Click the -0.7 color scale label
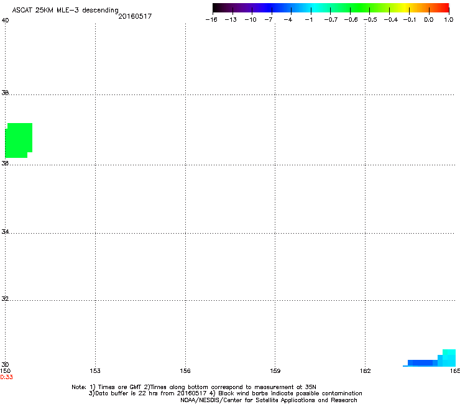 tap(331, 20)
